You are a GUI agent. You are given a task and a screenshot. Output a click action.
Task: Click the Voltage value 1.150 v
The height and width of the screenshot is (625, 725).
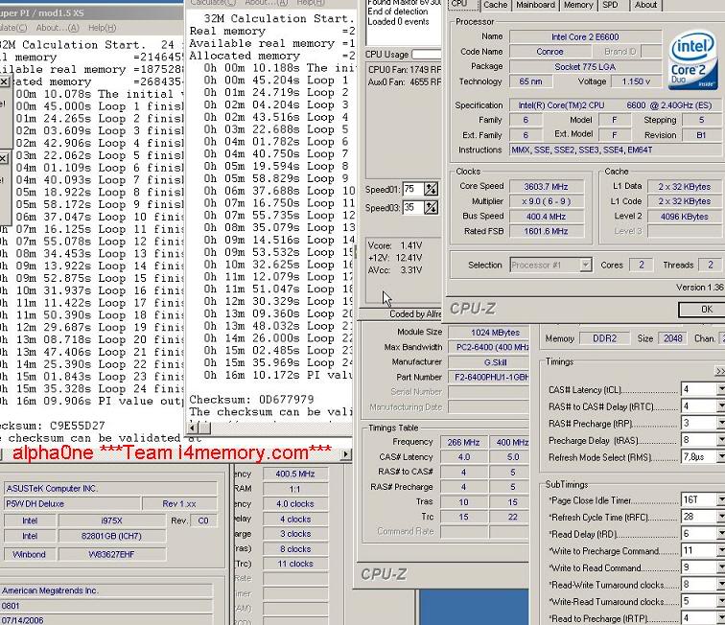[x=636, y=81]
